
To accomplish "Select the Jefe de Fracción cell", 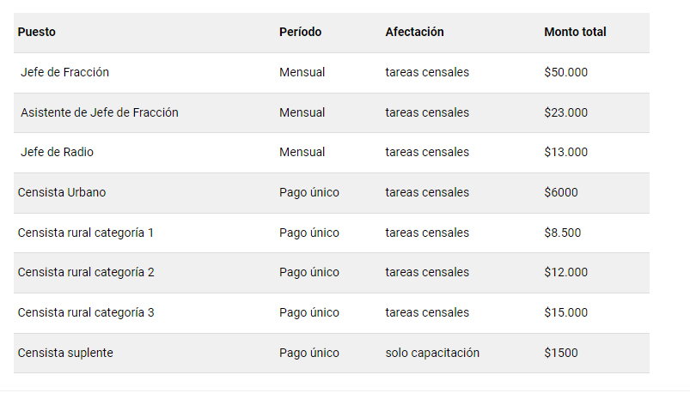I will [x=64, y=73].
